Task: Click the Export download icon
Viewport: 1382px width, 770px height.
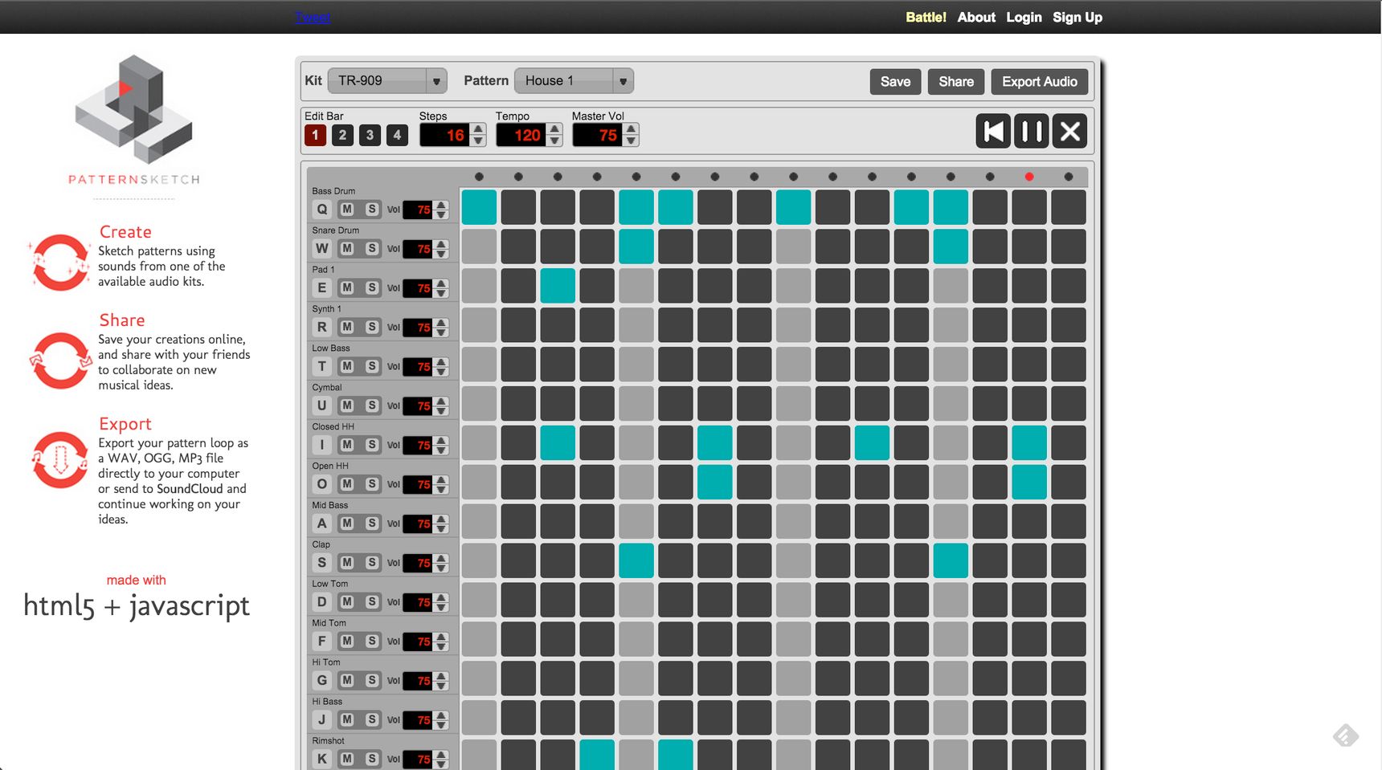Action: click(x=60, y=460)
